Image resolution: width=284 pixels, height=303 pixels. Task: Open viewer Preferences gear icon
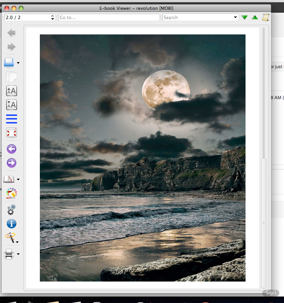pos(11,210)
